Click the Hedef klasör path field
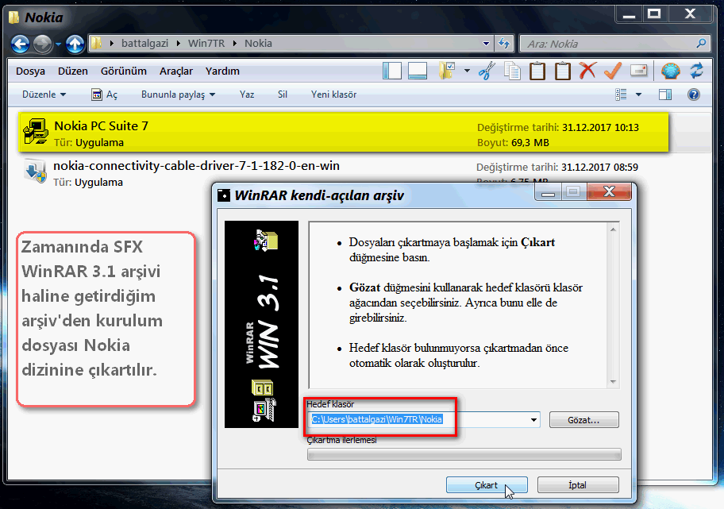This screenshot has height=509, width=724. (423, 420)
